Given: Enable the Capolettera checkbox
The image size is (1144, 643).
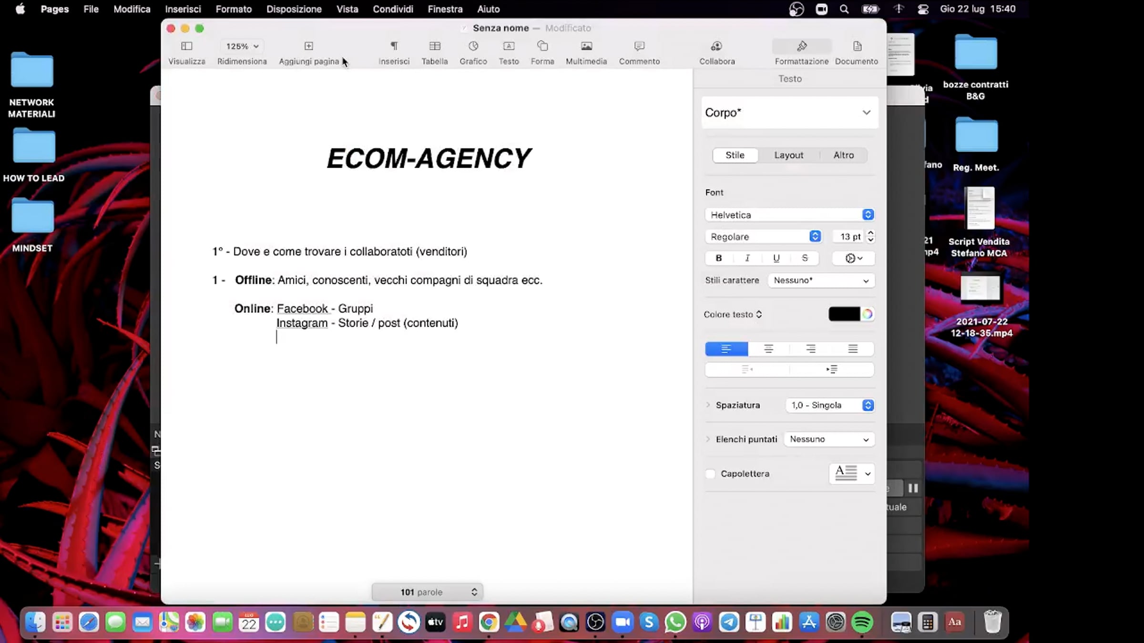Looking at the screenshot, I should coord(710,474).
